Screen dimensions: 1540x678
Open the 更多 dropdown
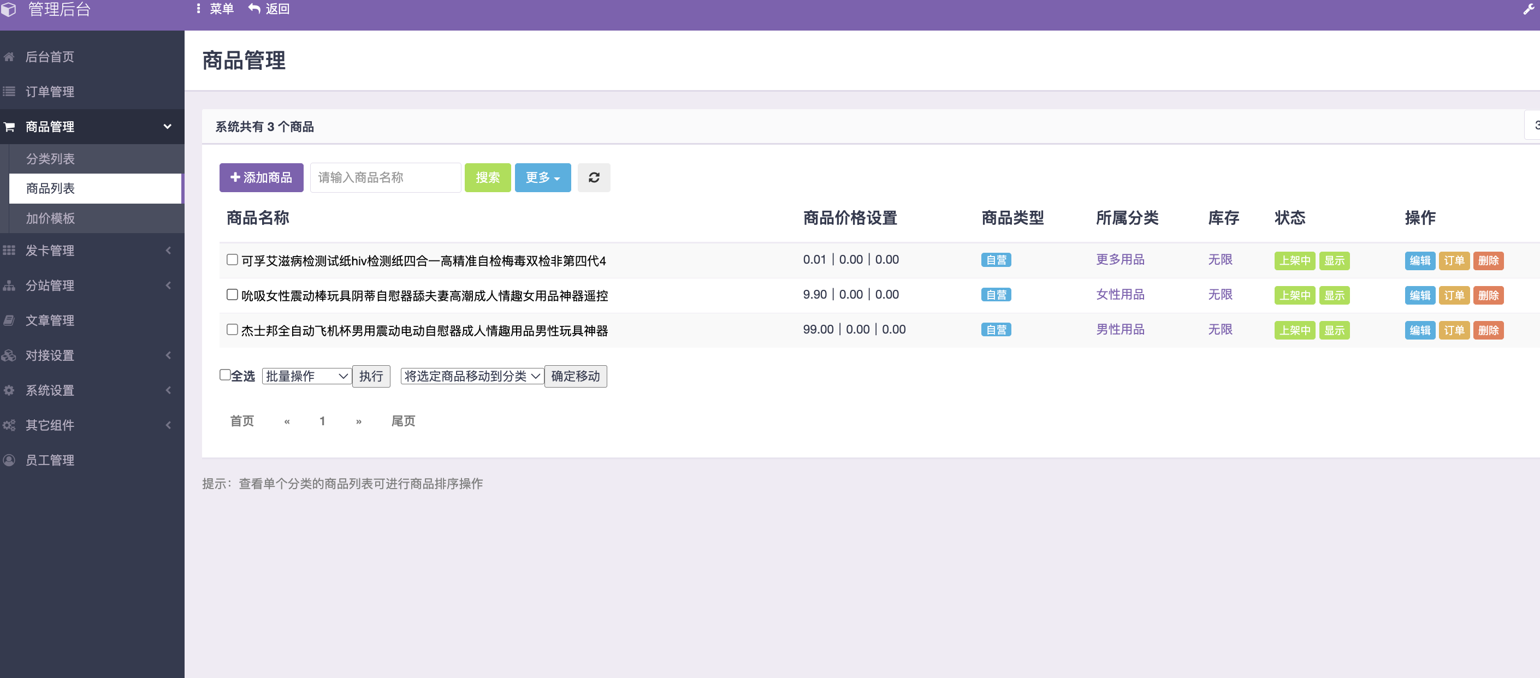(542, 177)
